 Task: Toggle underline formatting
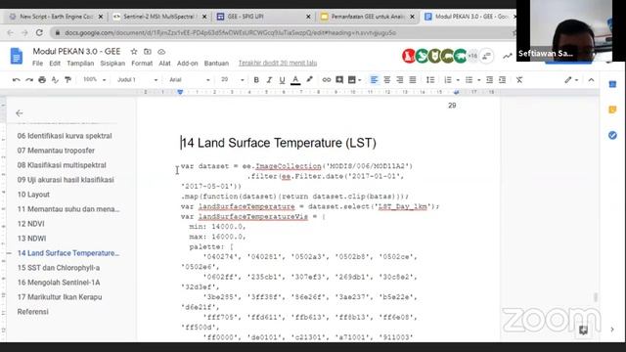(283, 80)
